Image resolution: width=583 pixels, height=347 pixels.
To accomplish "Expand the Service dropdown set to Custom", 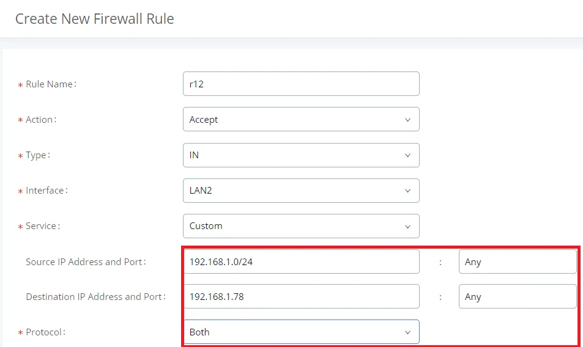I will (301, 226).
